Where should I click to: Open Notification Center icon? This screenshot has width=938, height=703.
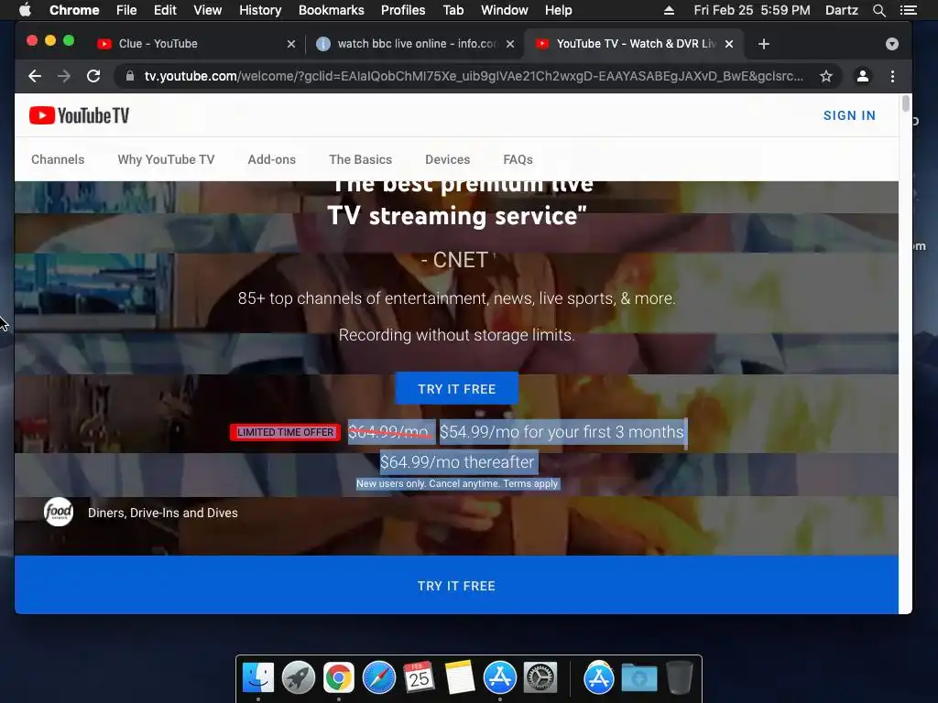click(908, 10)
